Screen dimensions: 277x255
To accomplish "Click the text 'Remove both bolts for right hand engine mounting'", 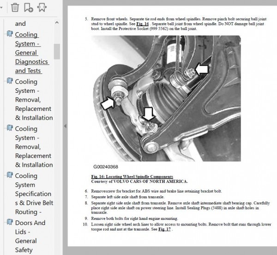I will (x=135, y=219).
